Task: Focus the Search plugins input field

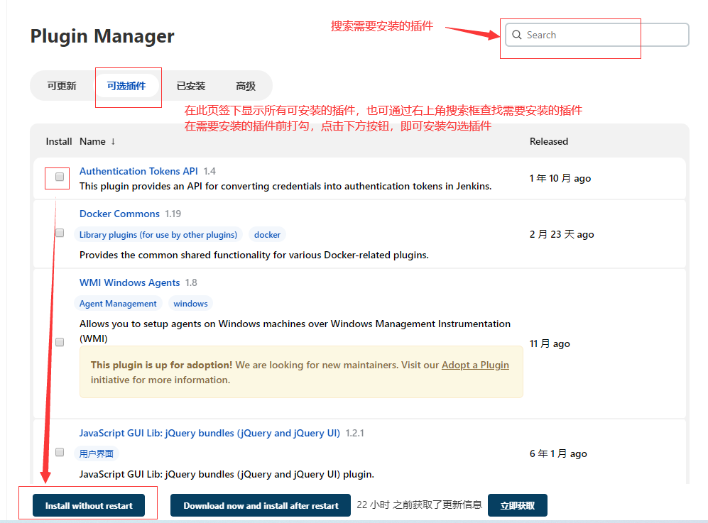Action: coord(597,35)
